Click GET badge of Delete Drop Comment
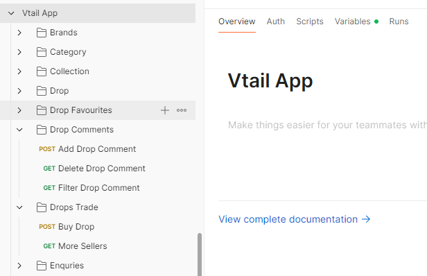The width and height of the screenshot is (427, 276). tap(49, 169)
